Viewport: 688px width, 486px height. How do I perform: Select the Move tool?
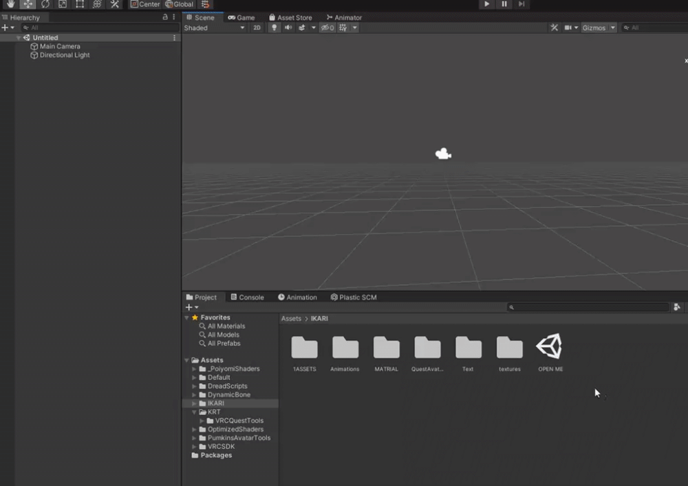pos(28,4)
